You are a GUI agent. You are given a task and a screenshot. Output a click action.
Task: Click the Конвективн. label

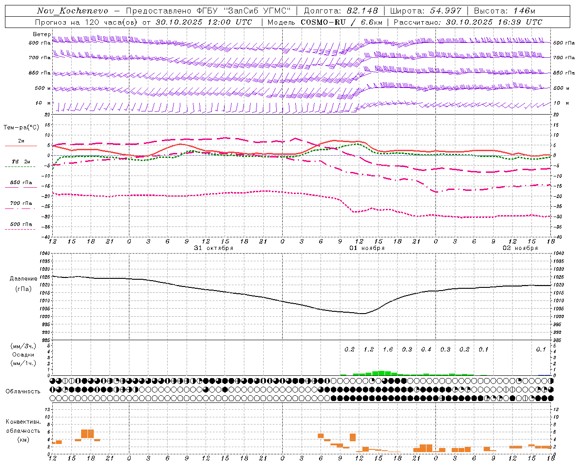click(x=23, y=422)
